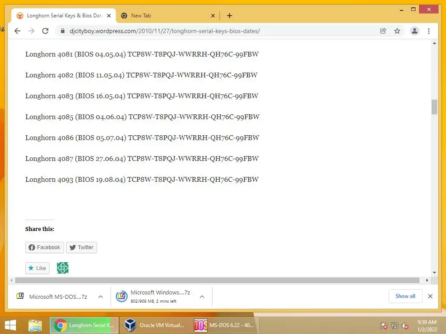Close the downloads bar
The image size is (446, 334).
pyautogui.click(x=430, y=296)
